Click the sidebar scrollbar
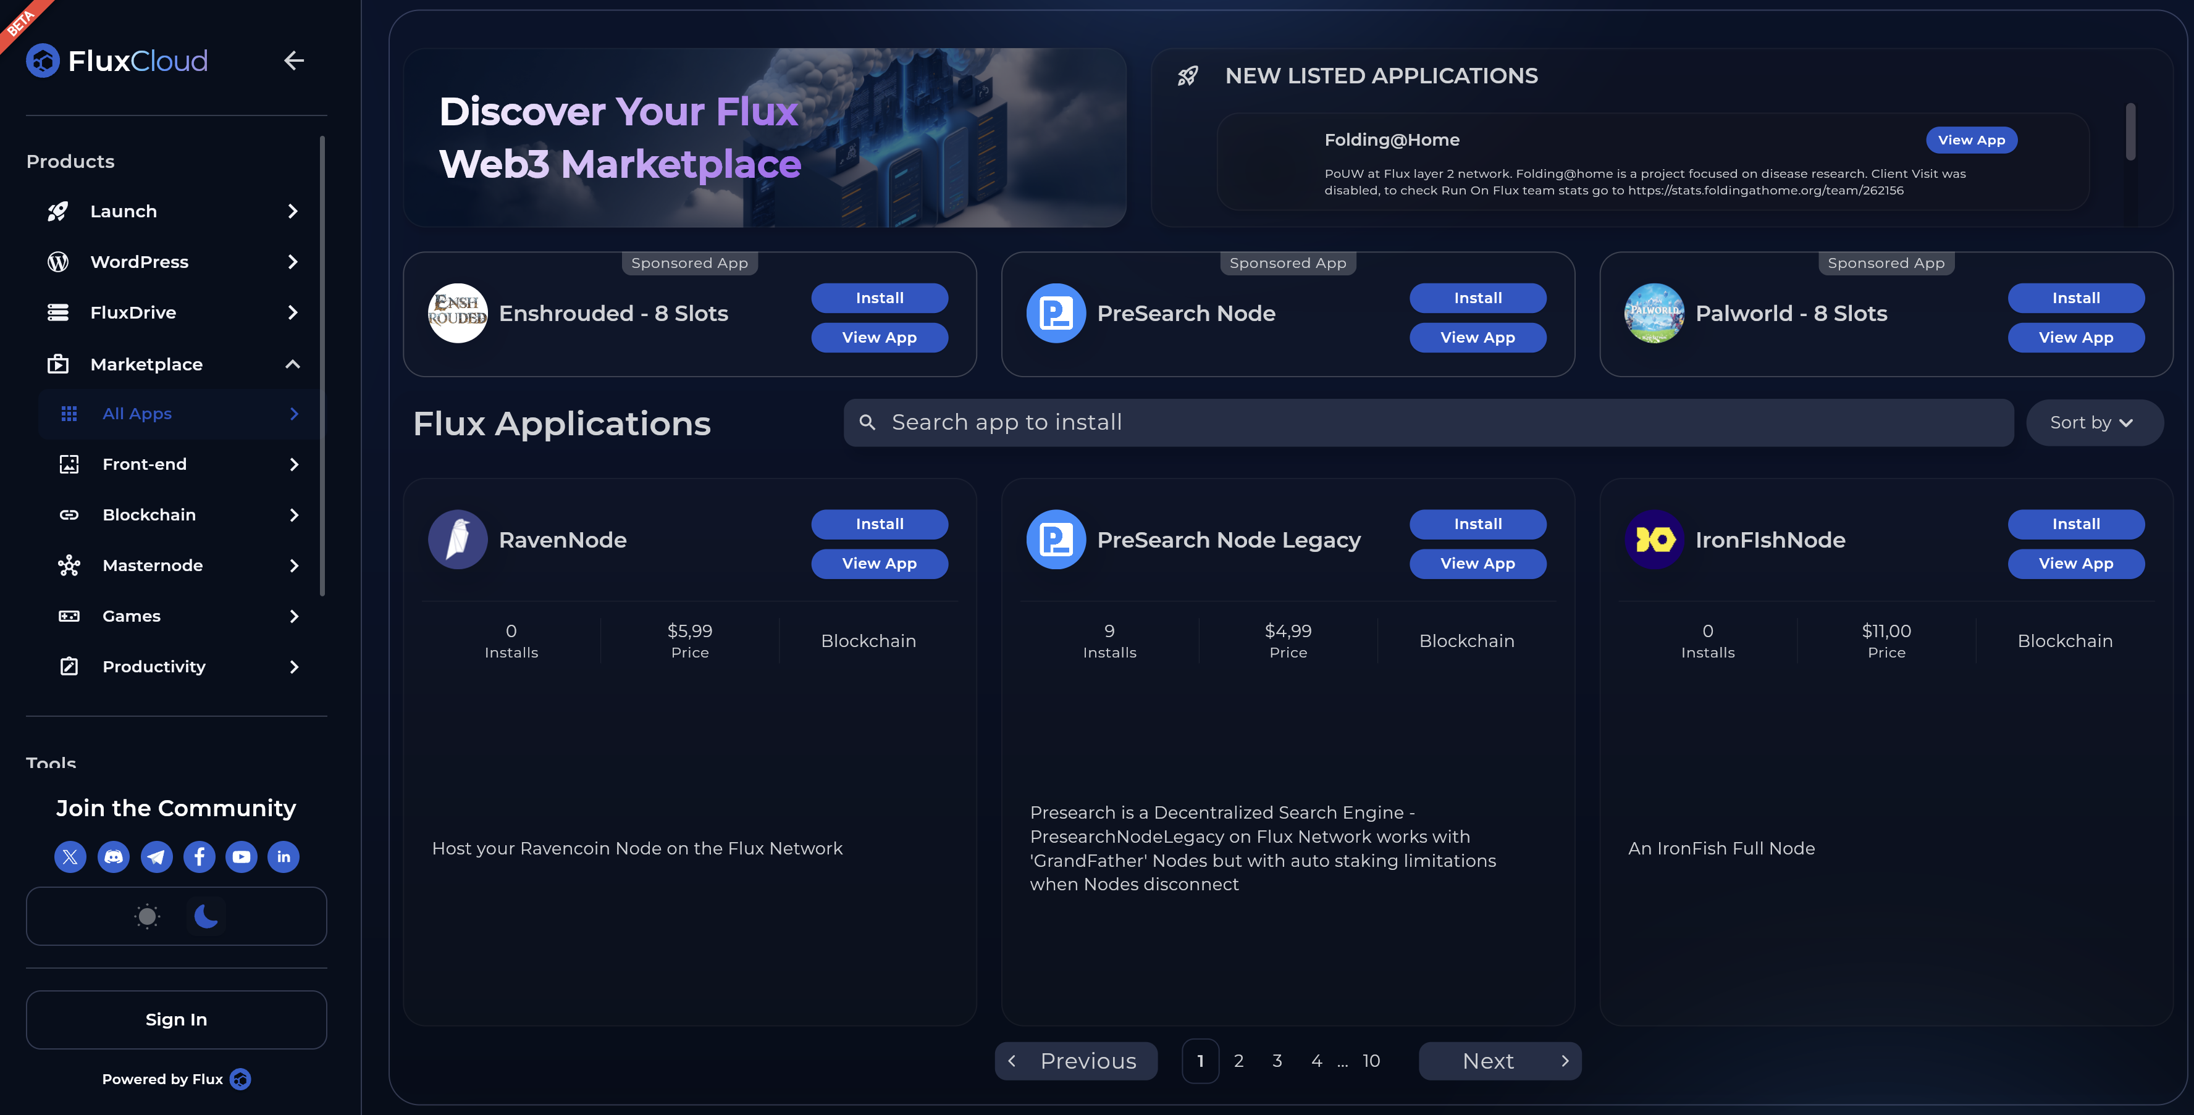Viewport: 2194px width, 1115px height. click(x=323, y=366)
